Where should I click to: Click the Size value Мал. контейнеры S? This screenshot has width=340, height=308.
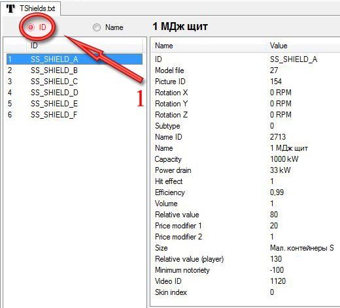point(302,248)
